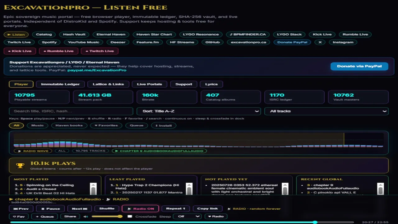The image size is (398, 224).
Task: Click the Copy link button
Action: pos(207,209)
